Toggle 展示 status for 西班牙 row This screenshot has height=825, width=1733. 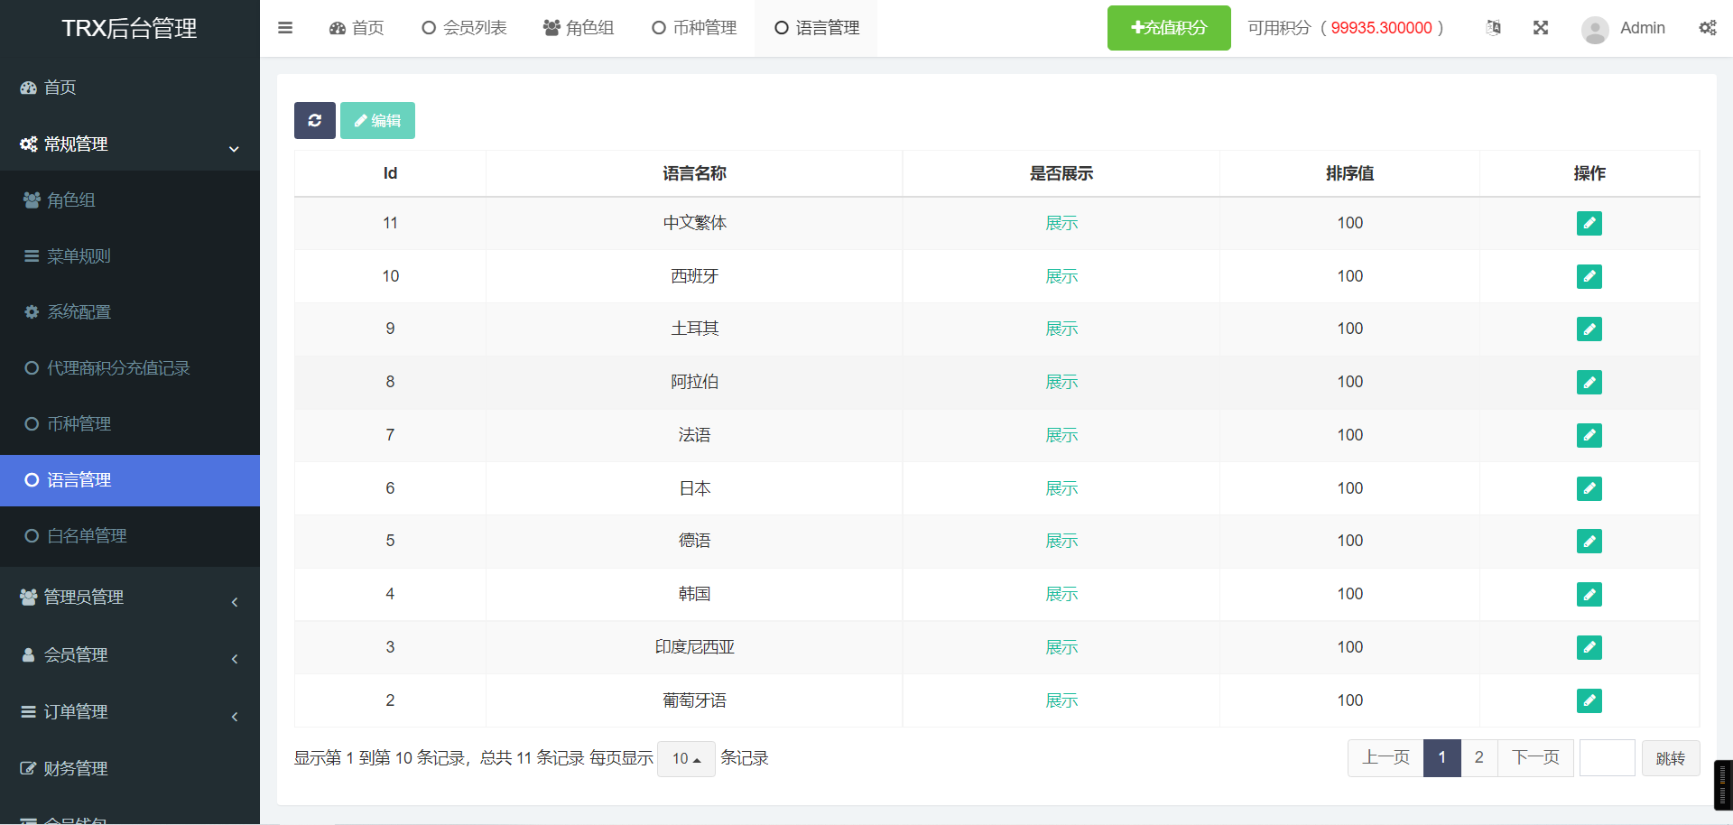(1061, 276)
